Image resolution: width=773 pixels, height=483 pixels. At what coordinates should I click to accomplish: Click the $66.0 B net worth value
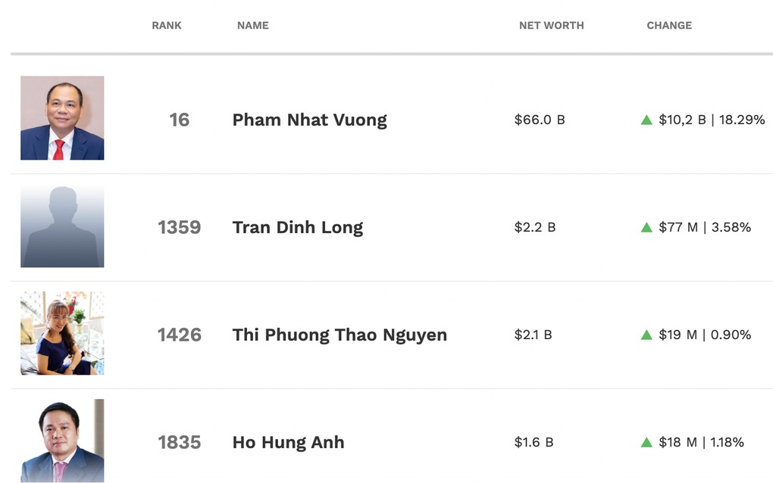(x=540, y=120)
